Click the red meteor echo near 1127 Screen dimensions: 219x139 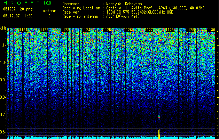click(159, 117)
